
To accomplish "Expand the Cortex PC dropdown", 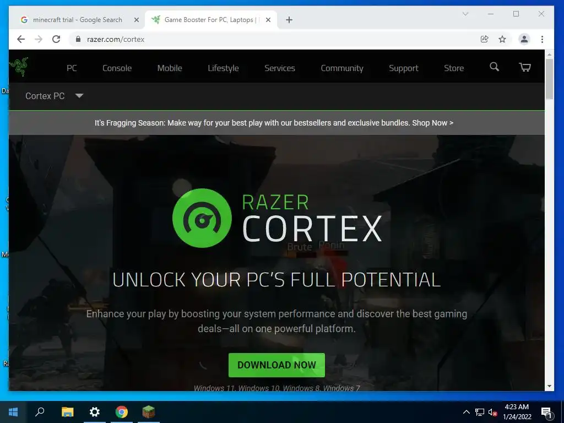I will point(55,96).
